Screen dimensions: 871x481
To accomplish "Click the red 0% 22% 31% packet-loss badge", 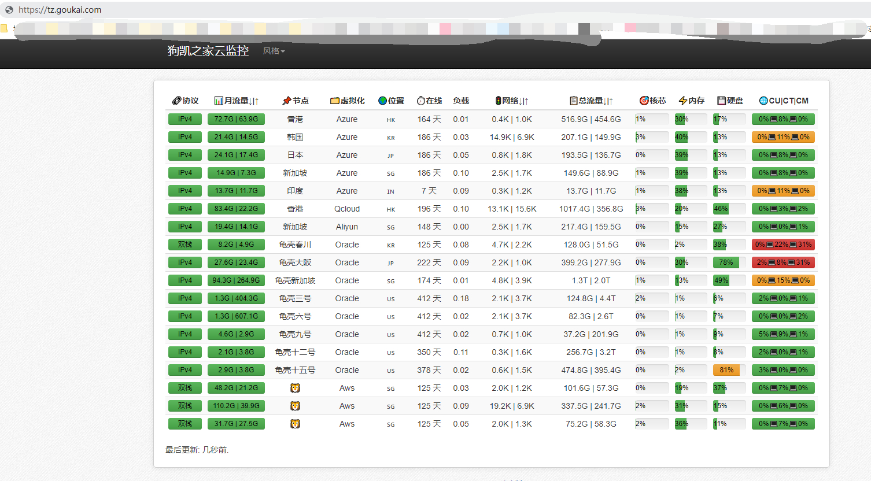I will coord(784,245).
